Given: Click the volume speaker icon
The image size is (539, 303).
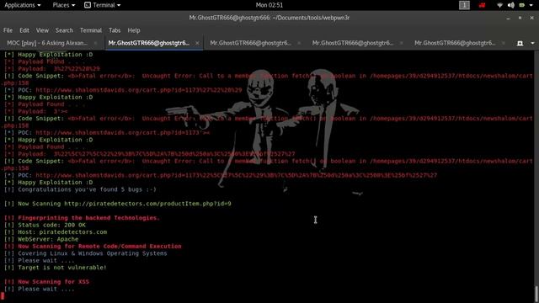Looking at the screenshot, I should (x=511, y=5).
